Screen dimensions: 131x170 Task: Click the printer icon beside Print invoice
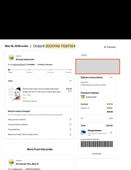105,47
